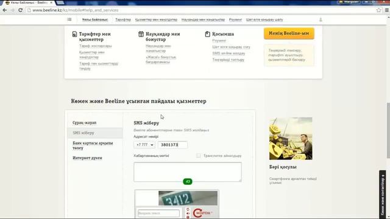Open Науқандар мен жаңалықтар link under bonuses
The image size is (390, 219).
(158, 49)
